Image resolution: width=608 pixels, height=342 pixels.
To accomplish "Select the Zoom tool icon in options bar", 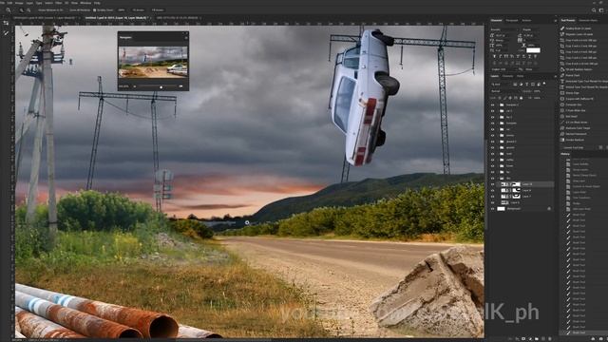I will (9, 10).
